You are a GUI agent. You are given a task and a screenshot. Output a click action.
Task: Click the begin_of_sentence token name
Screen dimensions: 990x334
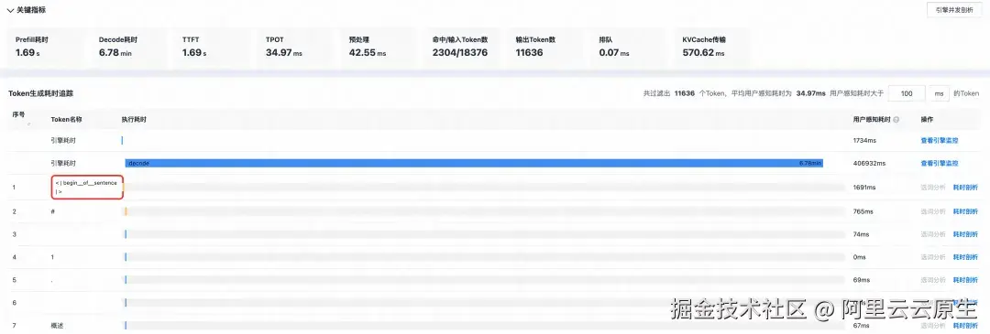(86, 188)
